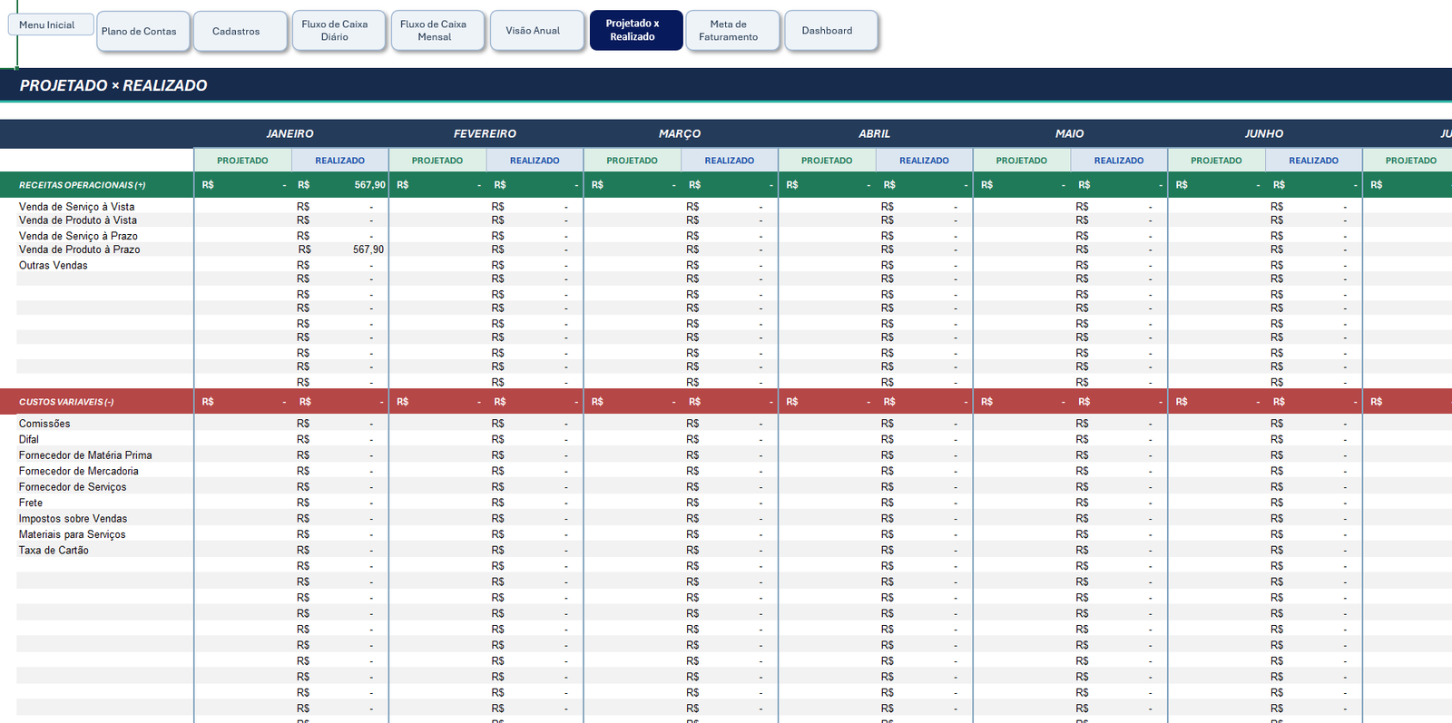Select the Projetado x Realizado tab
The image size is (1452, 723).
[x=635, y=30]
